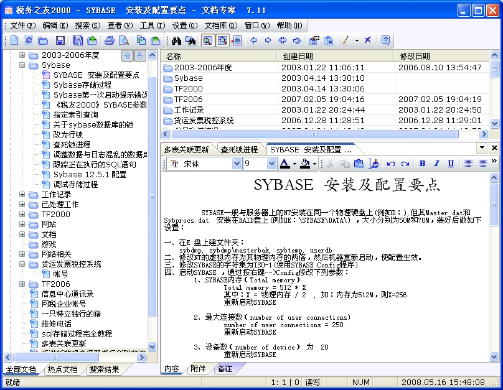The image size is (503, 390).
Task: Click the blue left arrow back icon
Action: coord(253,40)
